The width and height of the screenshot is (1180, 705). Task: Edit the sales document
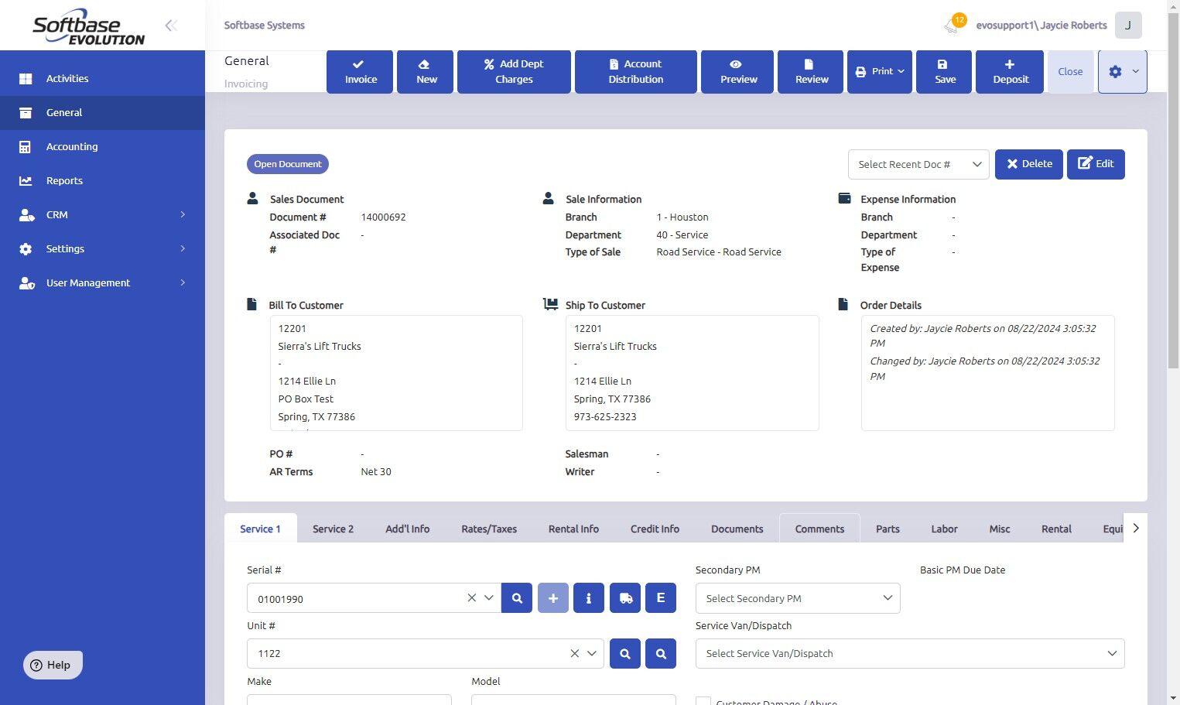click(1096, 164)
